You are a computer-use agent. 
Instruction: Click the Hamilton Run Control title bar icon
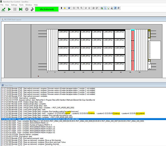(1, 1)
